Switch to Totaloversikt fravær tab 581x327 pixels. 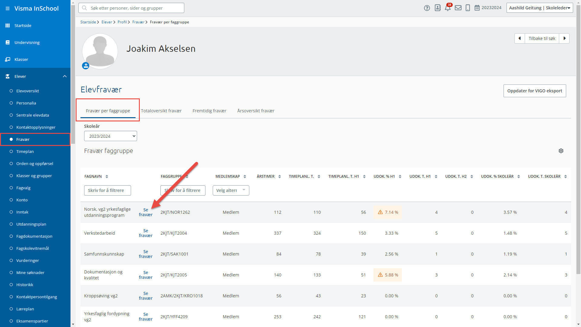[161, 111]
